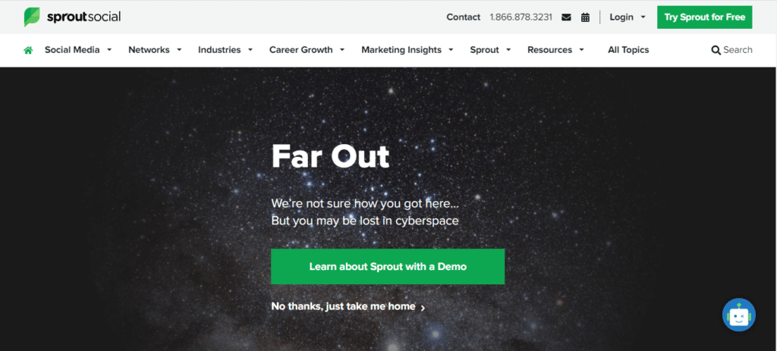Open the envelope email contact icon
The height and width of the screenshot is (351, 777).
566,17
